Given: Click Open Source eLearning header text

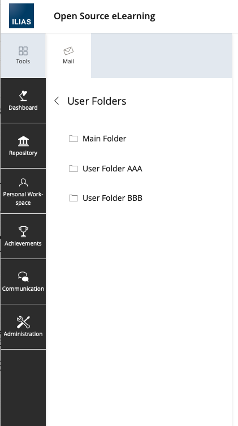Looking at the screenshot, I should [x=105, y=16].
